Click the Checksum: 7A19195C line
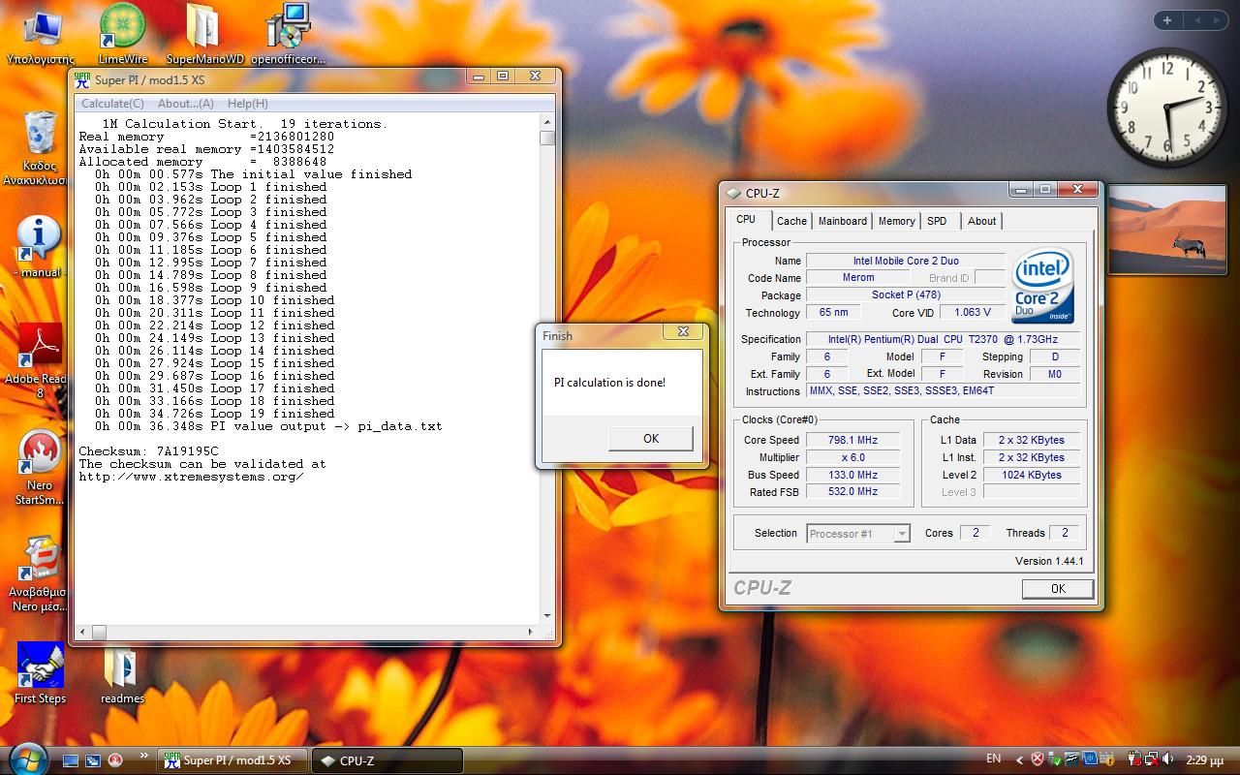The height and width of the screenshot is (775, 1240). point(148,451)
